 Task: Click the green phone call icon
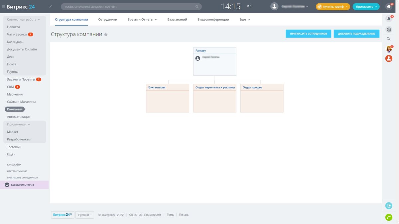(x=389, y=217)
